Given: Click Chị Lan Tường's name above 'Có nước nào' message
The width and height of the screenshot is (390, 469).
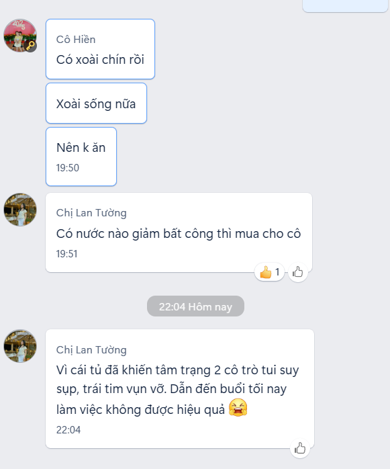Looking at the screenshot, I should coord(91,213).
